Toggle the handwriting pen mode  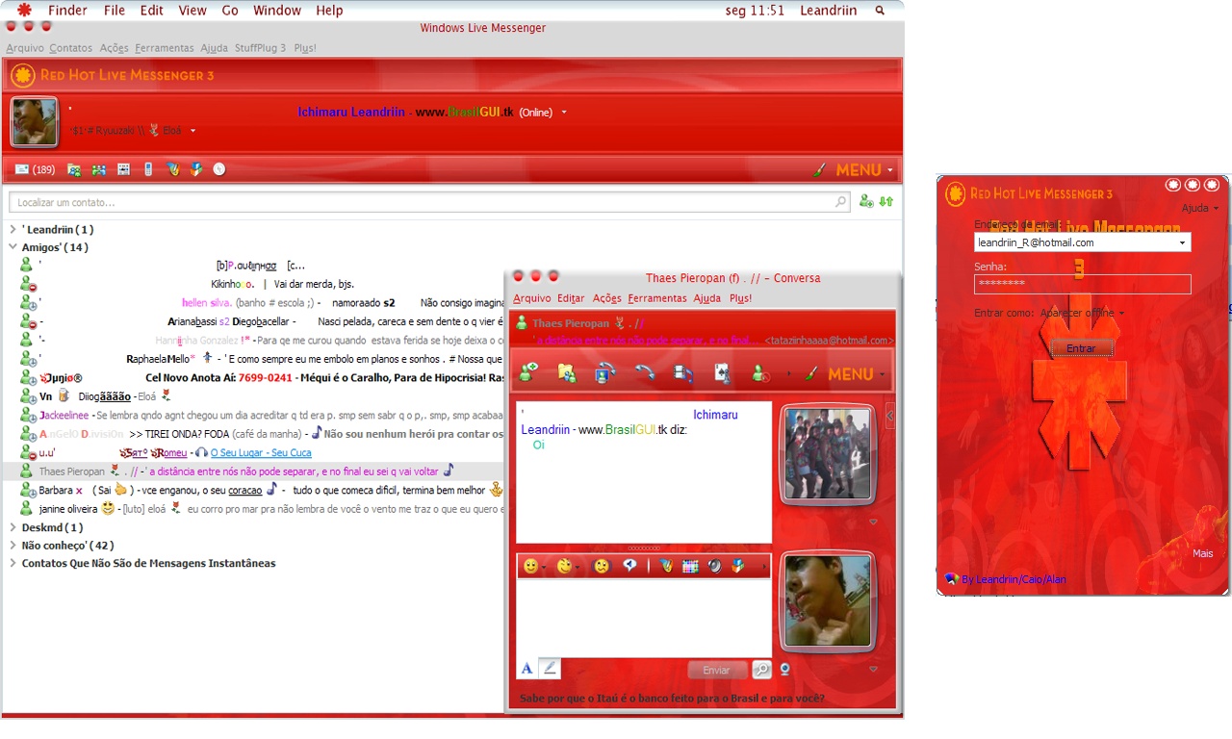tap(549, 668)
